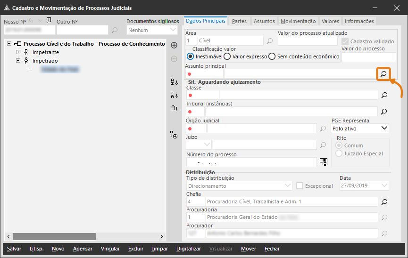Select the Valor expresso radio button
408x258 pixels.
227,56
